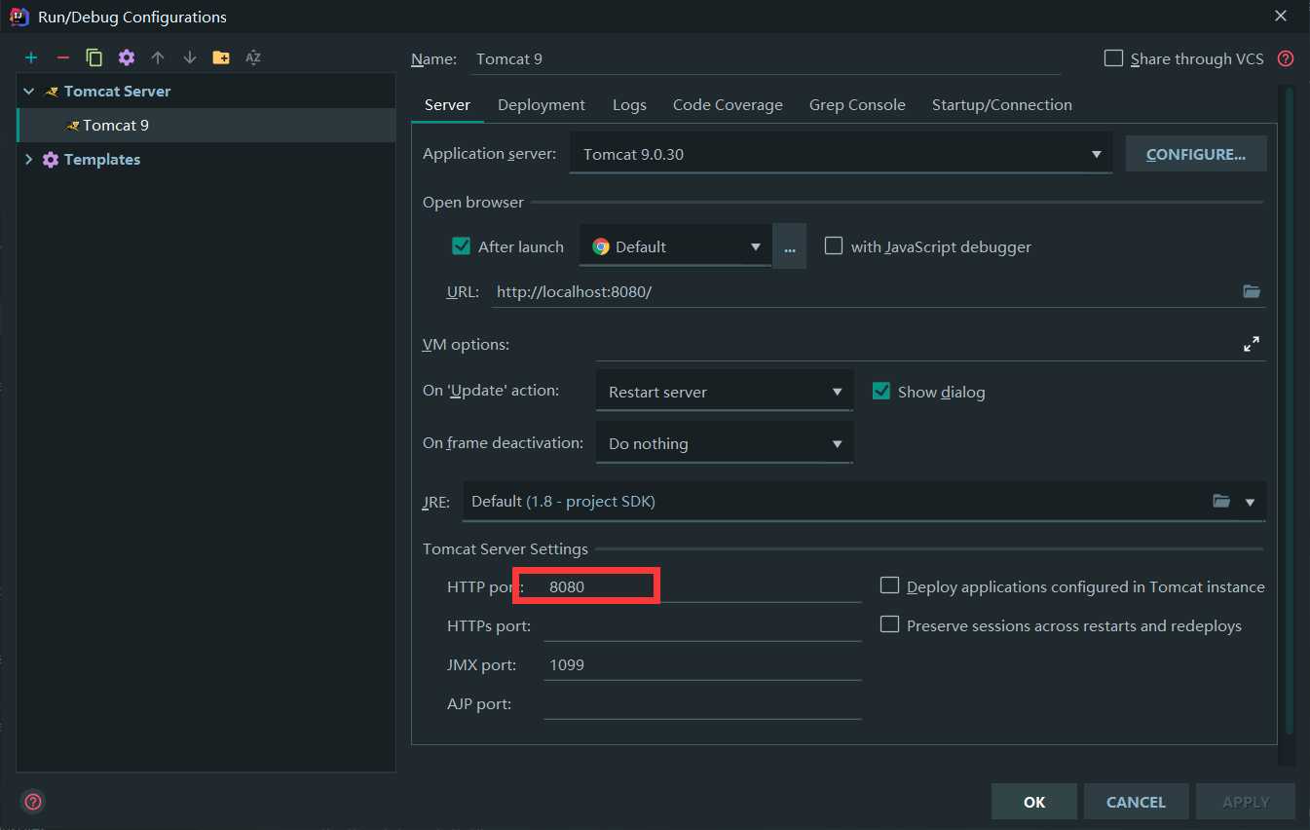Image resolution: width=1310 pixels, height=830 pixels.
Task: Remove configuration with minus icon
Action: (62, 57)
